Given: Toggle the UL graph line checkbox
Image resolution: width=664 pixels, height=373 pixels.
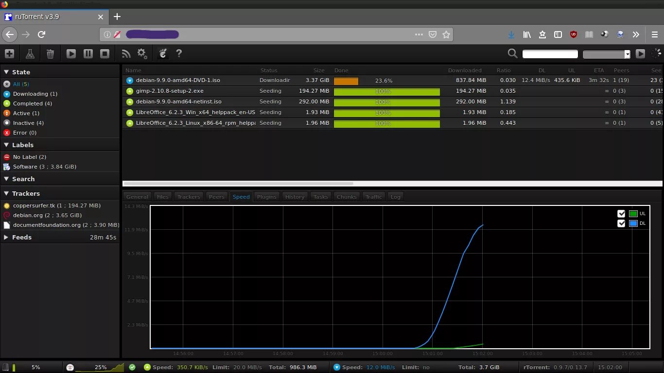Looking at the screenshot, I should [621, 214].
